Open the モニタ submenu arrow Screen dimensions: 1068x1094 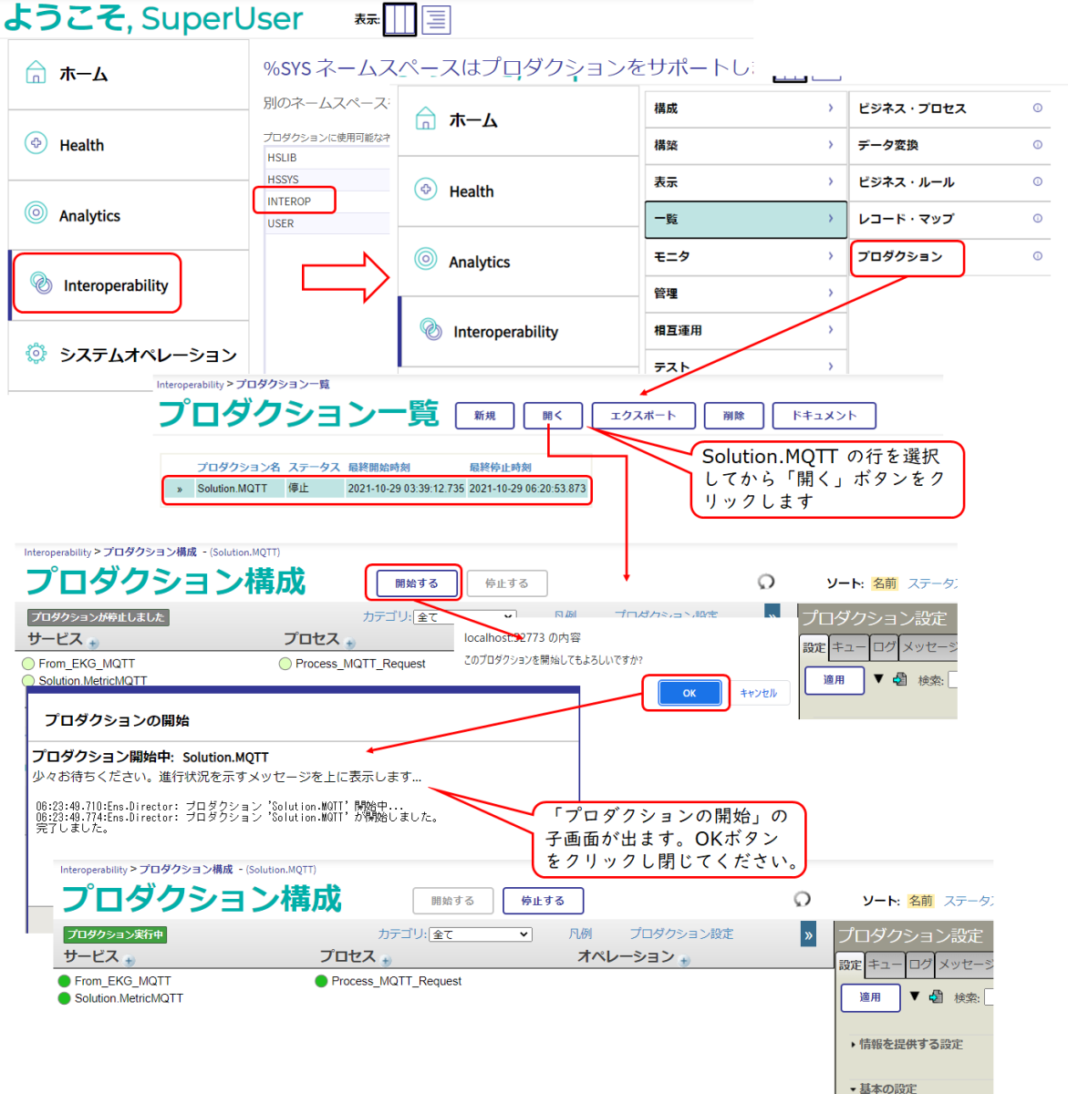coord(830,256)
